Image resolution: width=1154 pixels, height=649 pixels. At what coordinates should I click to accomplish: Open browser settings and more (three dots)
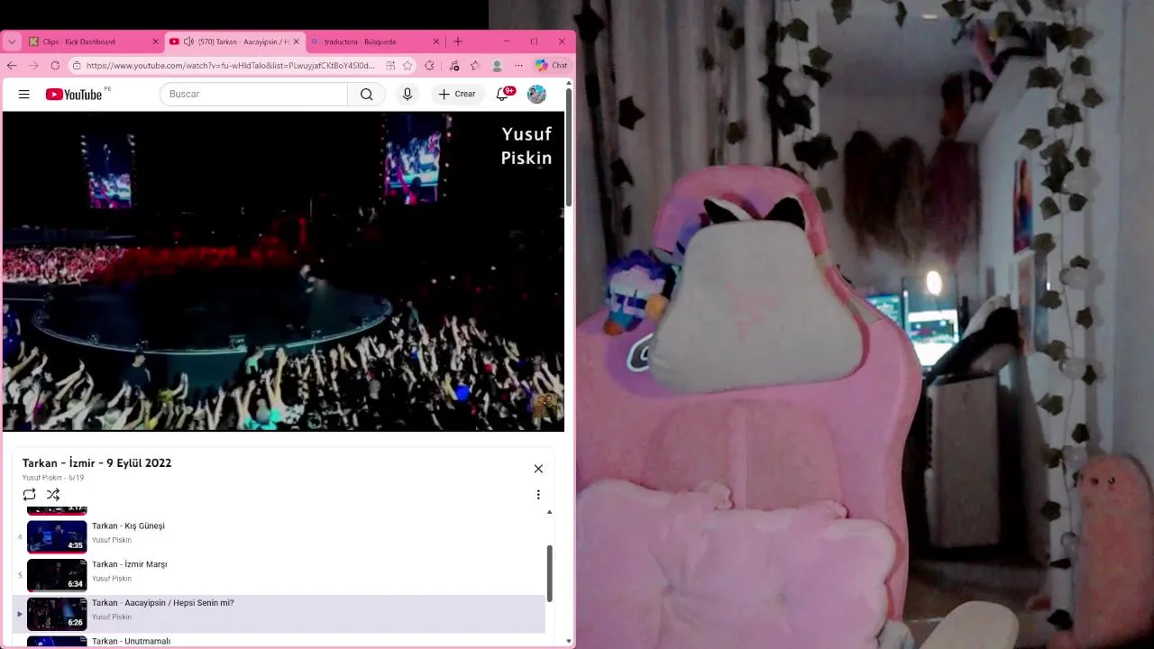click(518, 66)
